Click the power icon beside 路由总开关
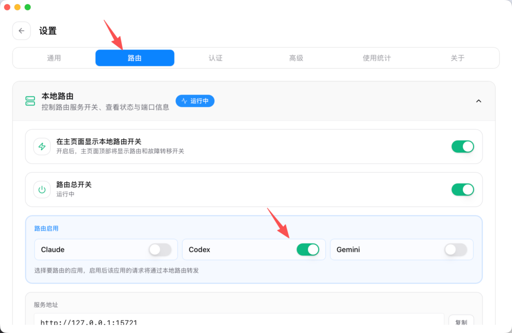The width and height of the screenshot is (512, 333). (x=42, y=189)
